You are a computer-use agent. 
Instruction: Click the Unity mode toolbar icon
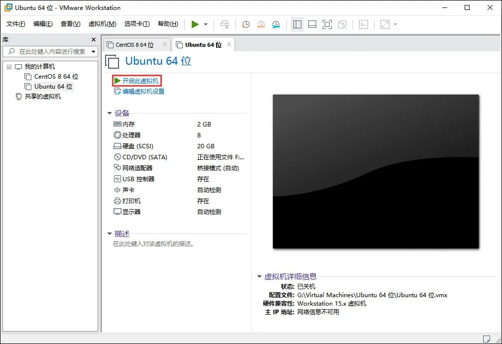[x=342, y=24]
